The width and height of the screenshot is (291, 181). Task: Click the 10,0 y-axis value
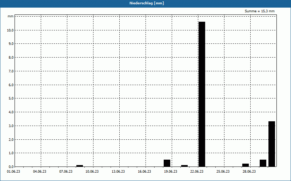[10, 30]
